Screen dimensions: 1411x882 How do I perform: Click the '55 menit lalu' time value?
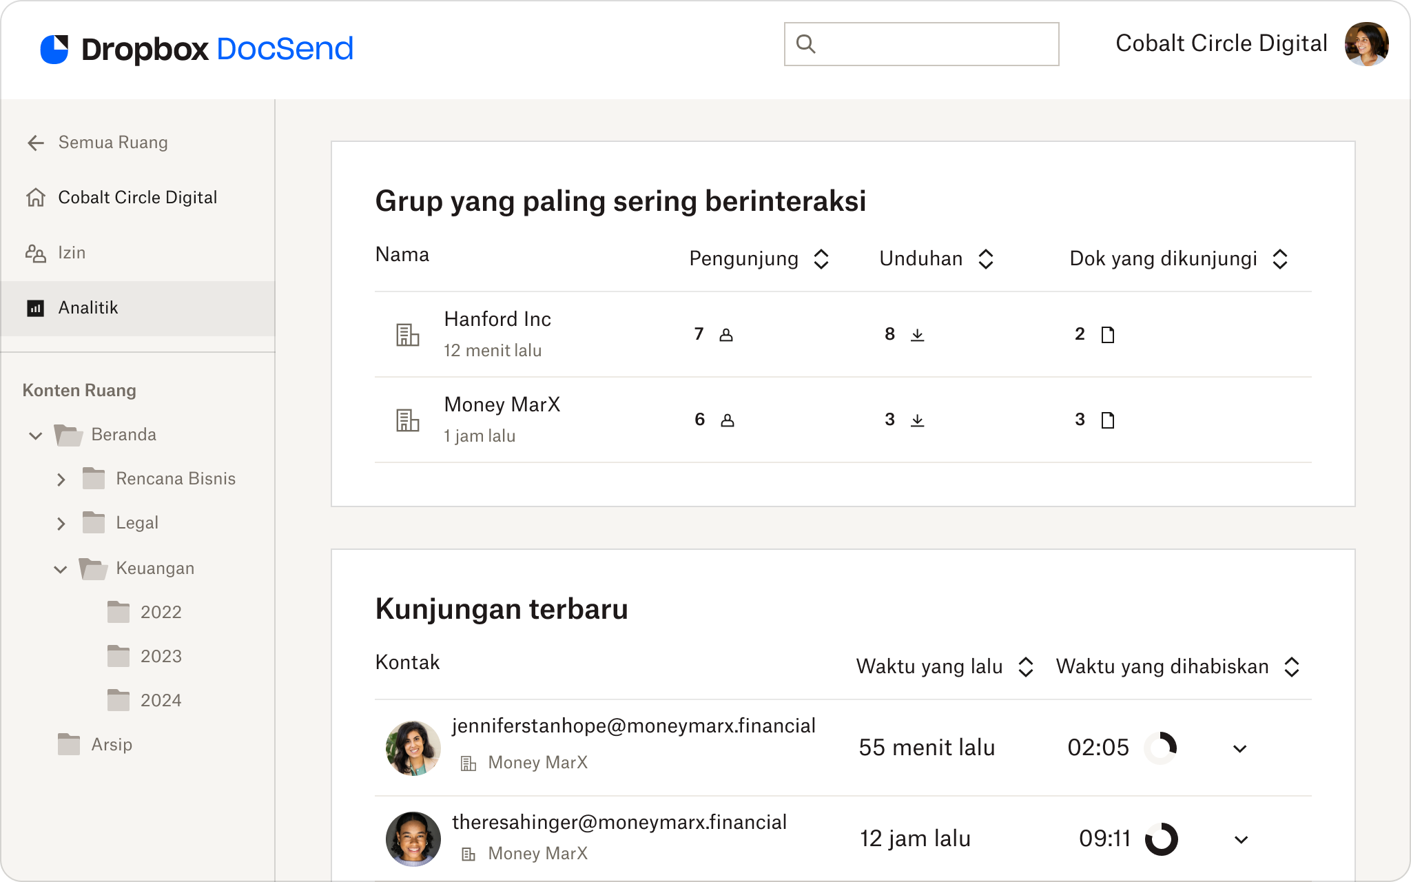pyautogui.click(x=927, y=748)
